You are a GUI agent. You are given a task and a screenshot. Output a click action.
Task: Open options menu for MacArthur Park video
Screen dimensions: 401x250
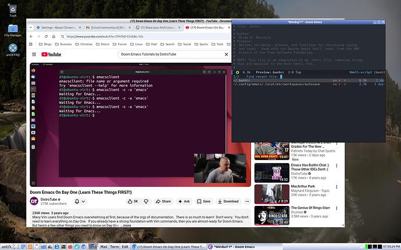[336, 187]
